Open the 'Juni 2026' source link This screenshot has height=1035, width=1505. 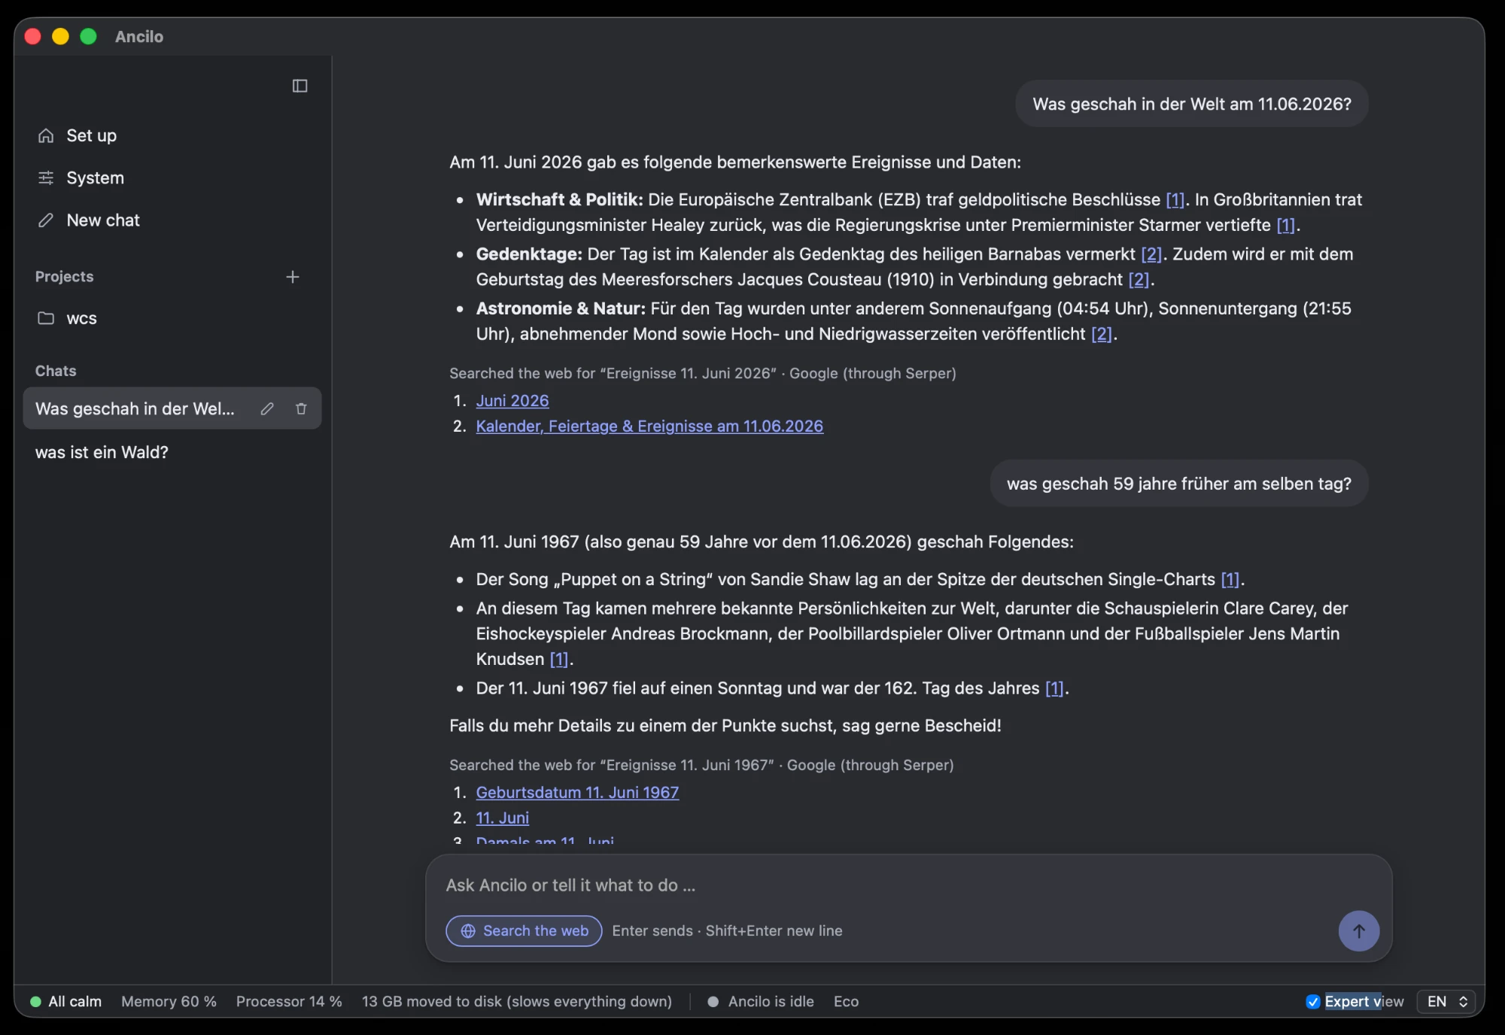pyautogui.click(x=512, y=400)
